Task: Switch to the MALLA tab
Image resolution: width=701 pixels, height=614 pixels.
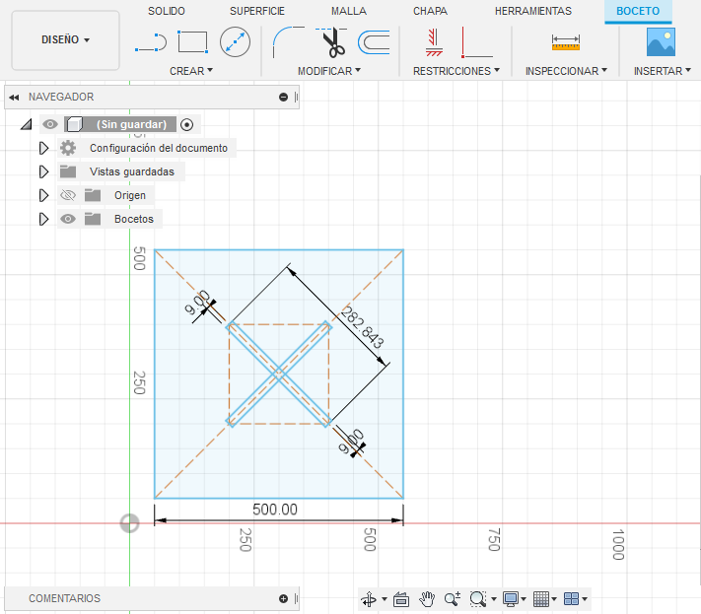Action: pyautogui.click(x=349, y=11)
